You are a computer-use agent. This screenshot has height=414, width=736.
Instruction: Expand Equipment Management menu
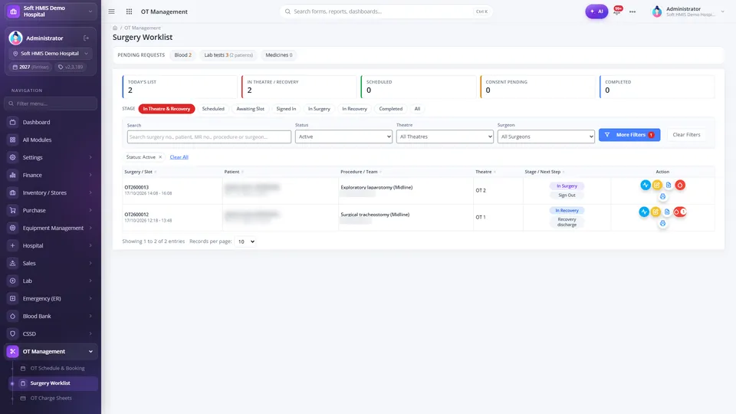point(51,228)
